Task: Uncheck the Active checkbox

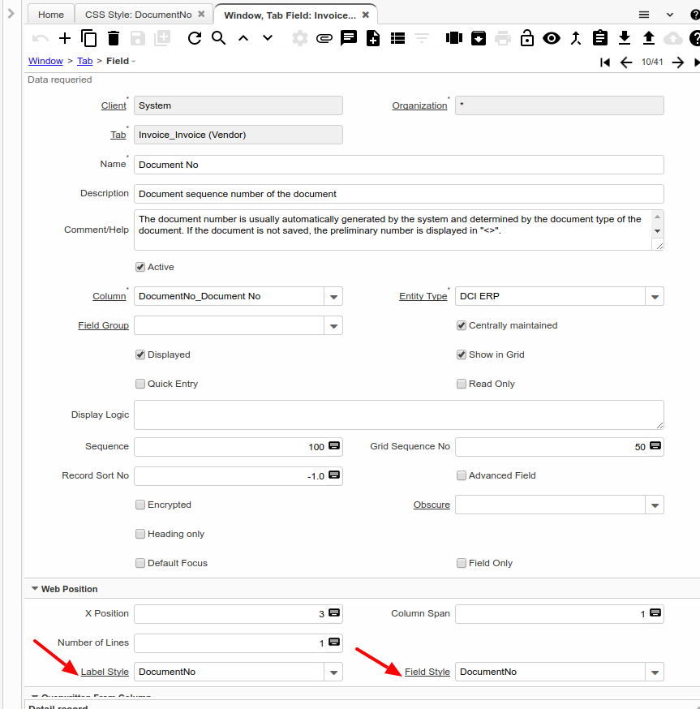Action: pos(140,267)
